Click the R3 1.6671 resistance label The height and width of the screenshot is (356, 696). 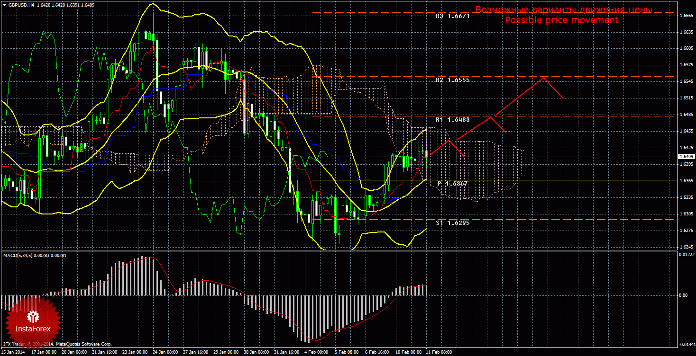453,16
